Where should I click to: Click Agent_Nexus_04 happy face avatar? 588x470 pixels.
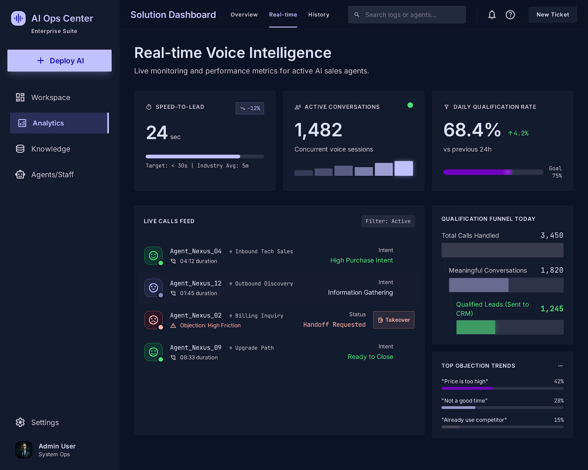coord(153,256)
